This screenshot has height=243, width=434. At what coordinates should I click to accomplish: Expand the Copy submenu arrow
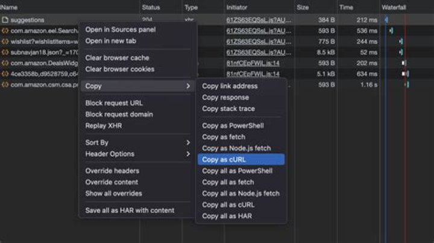point(188,86)
